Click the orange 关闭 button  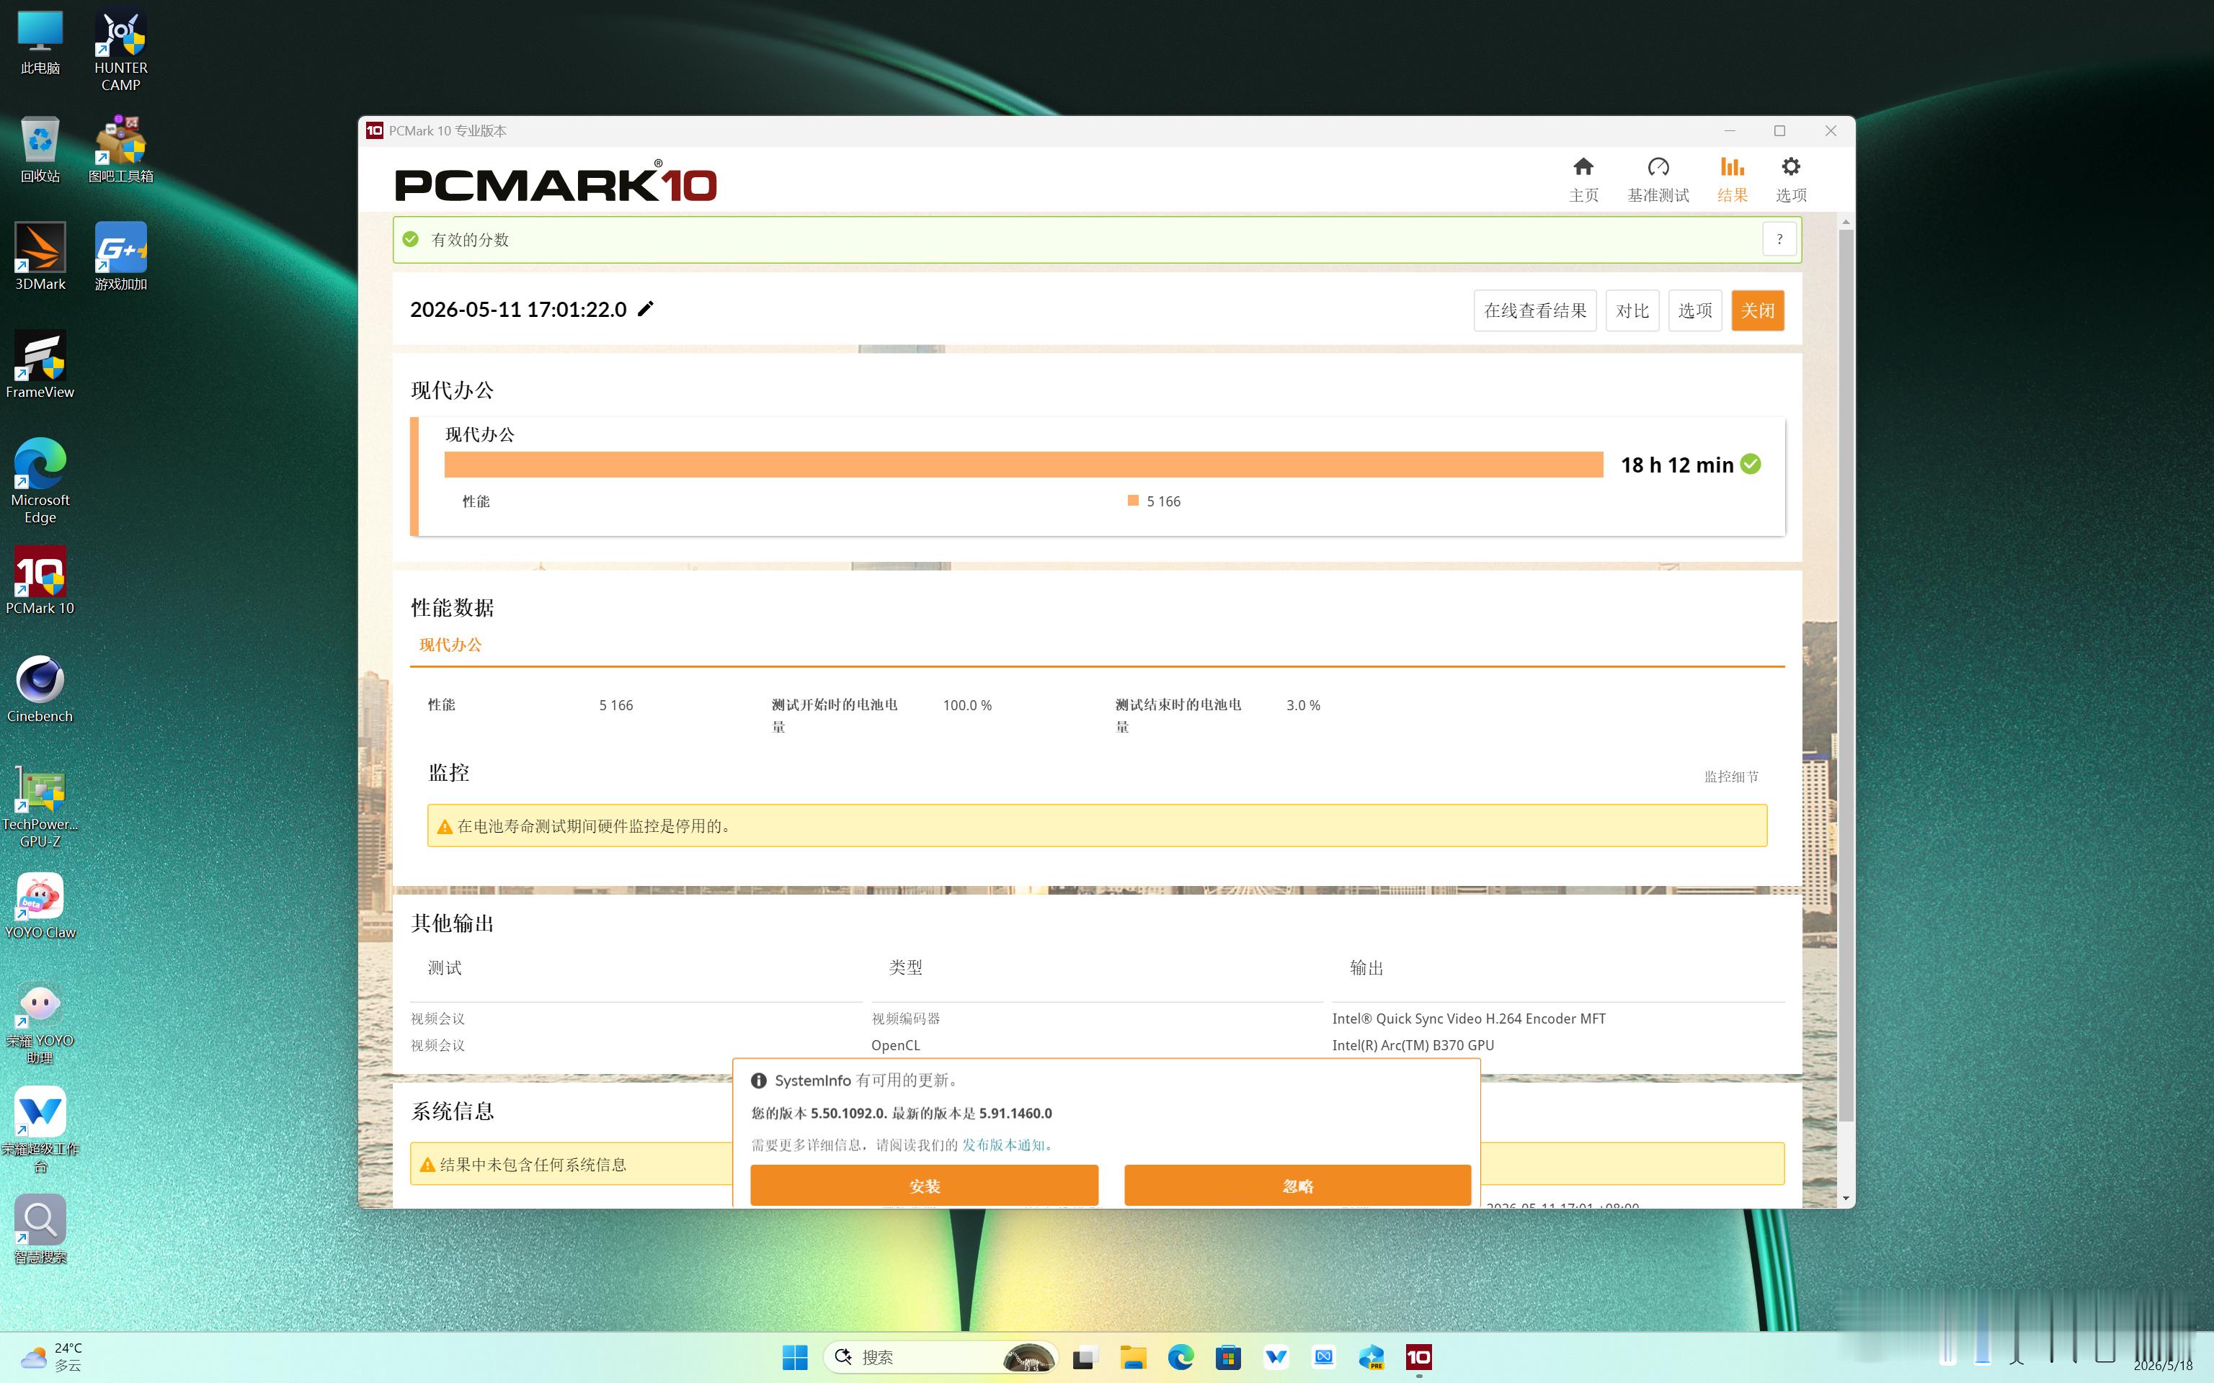(1756, 311)
